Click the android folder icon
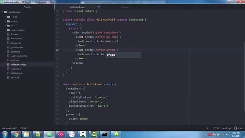Screen dimensions: 245x138 (8, 21)
